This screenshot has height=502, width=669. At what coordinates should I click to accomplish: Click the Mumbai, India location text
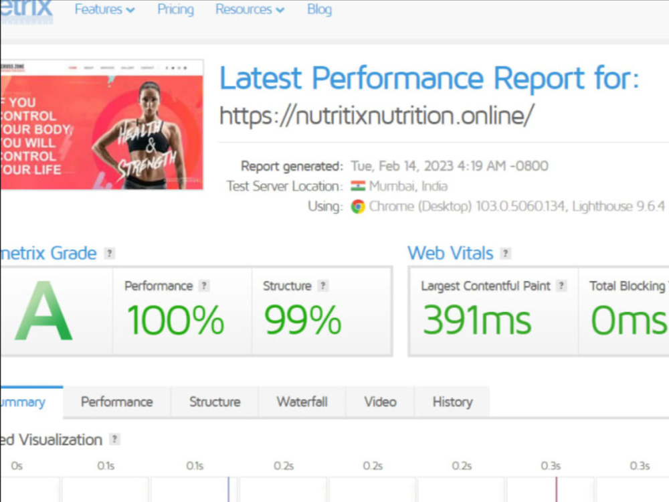[x=408, y=186]
